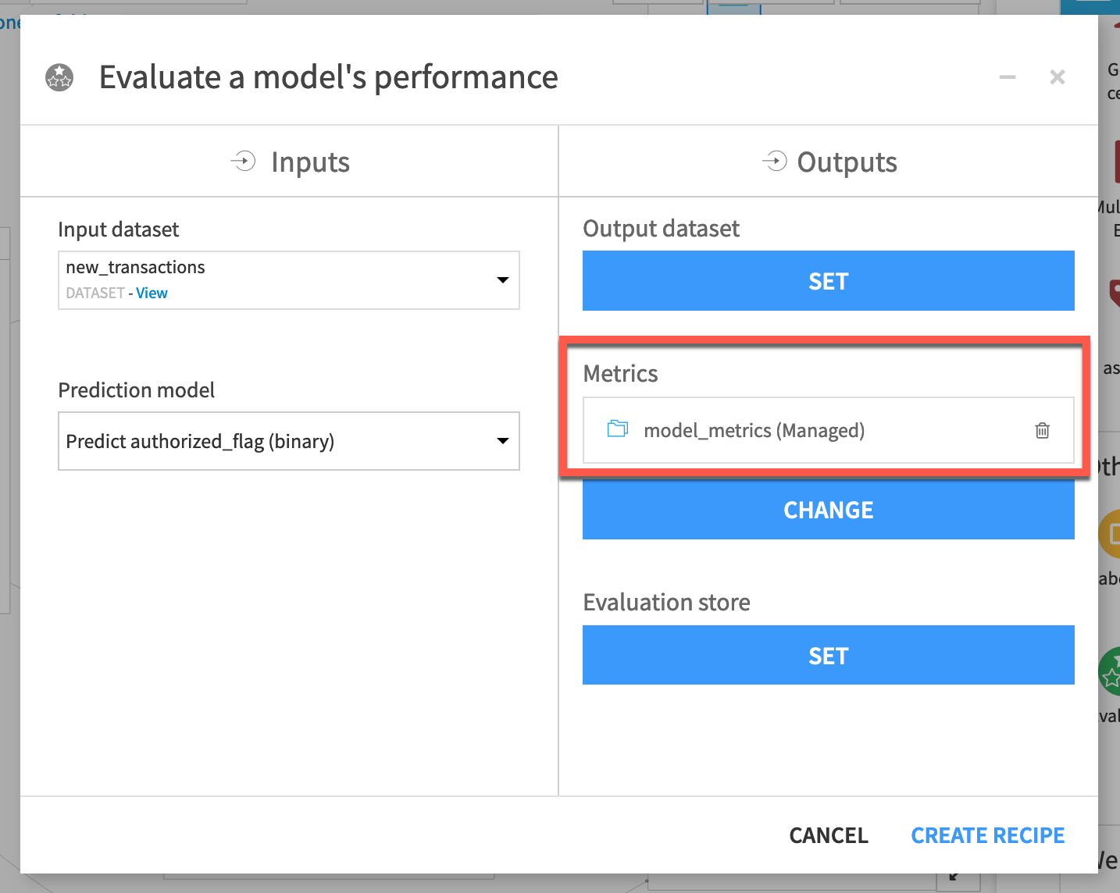Click the arrow icon beside Inputs heading
This screenshot has width=1120, height=893.
tap(244, 162)
